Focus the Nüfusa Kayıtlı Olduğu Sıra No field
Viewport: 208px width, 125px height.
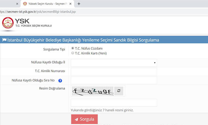(x=114, y=80)
